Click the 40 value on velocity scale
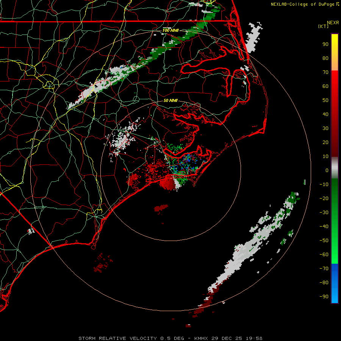Viewport: 341px width, 341px height. tap(325, 114)
